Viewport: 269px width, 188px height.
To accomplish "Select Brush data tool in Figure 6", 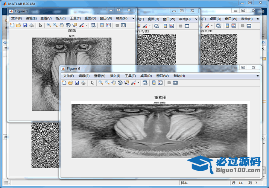I will [x=133, y=83].
